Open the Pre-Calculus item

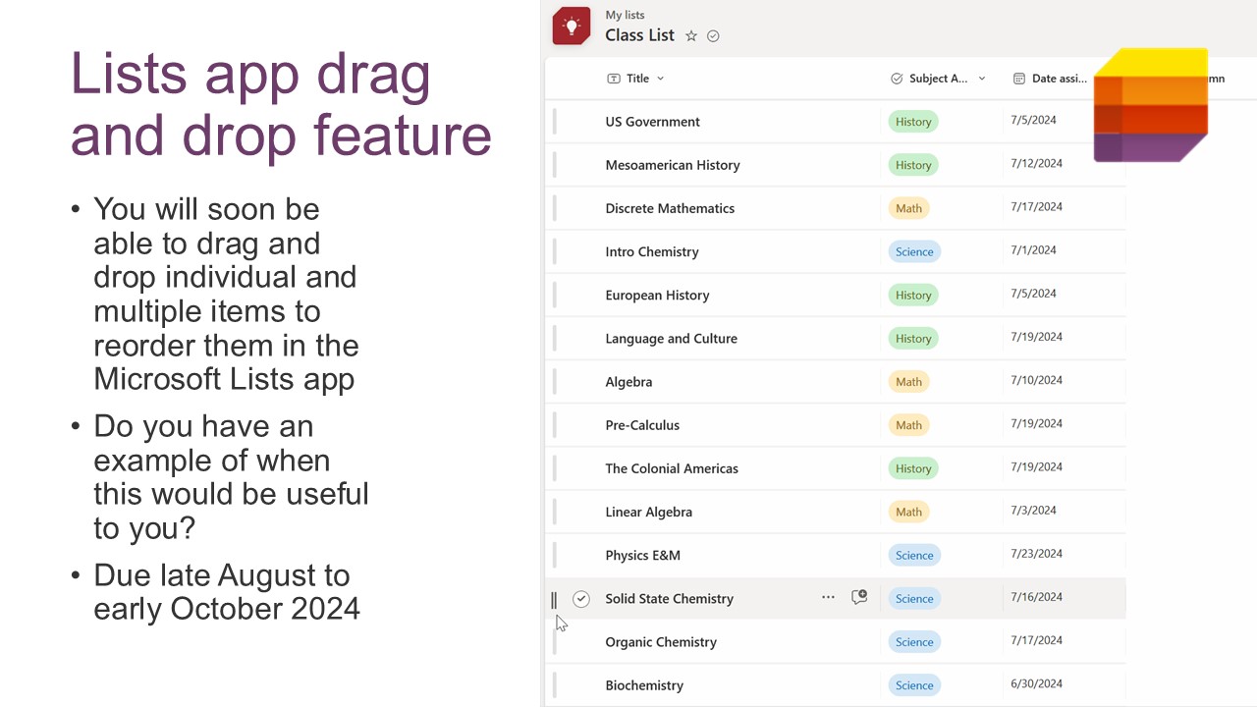[x=642, y=425]
